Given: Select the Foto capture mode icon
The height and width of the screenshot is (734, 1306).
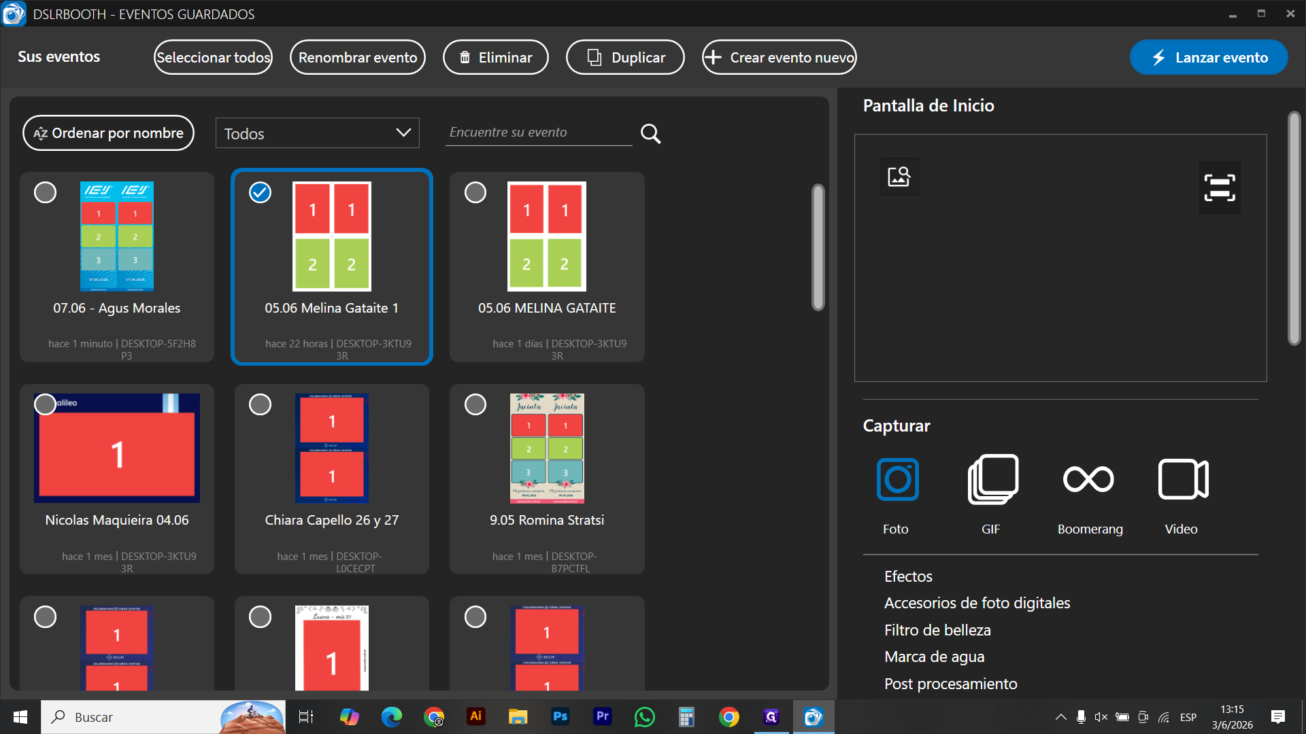Looking at the screenshot, I should [x=898, y=479].
